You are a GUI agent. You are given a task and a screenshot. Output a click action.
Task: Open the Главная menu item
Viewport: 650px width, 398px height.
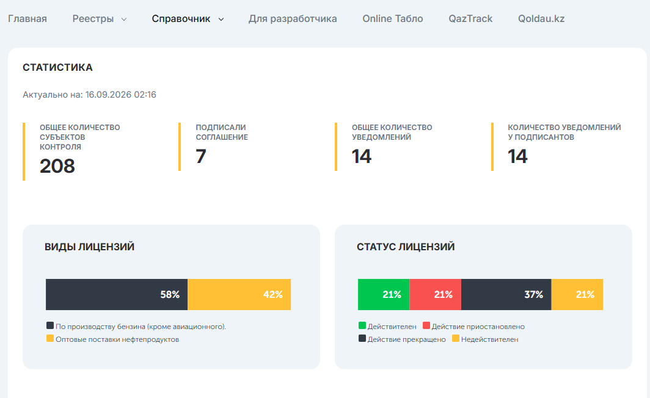click(27, 19)
